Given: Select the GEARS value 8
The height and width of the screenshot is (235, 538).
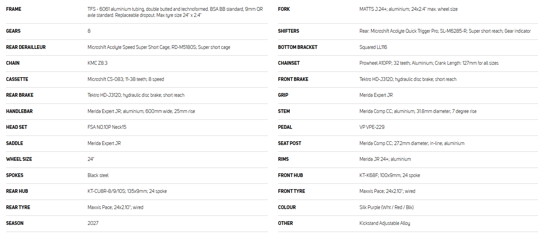Looking at the screenshot, I should coord(89,31).
